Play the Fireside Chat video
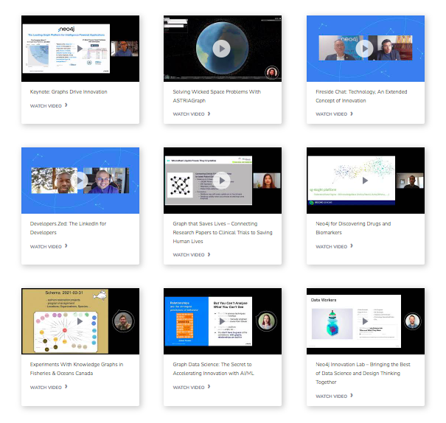The width and height of the screenshot is (446, 423). tap(365, 49)
